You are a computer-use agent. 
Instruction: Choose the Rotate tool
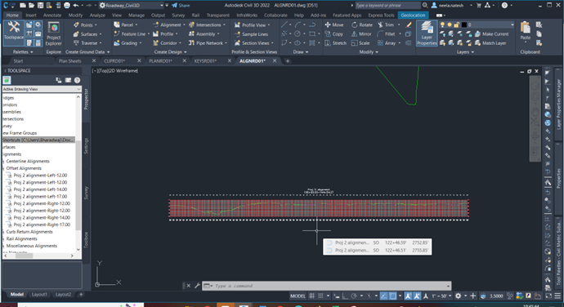[x=362, y=24]
